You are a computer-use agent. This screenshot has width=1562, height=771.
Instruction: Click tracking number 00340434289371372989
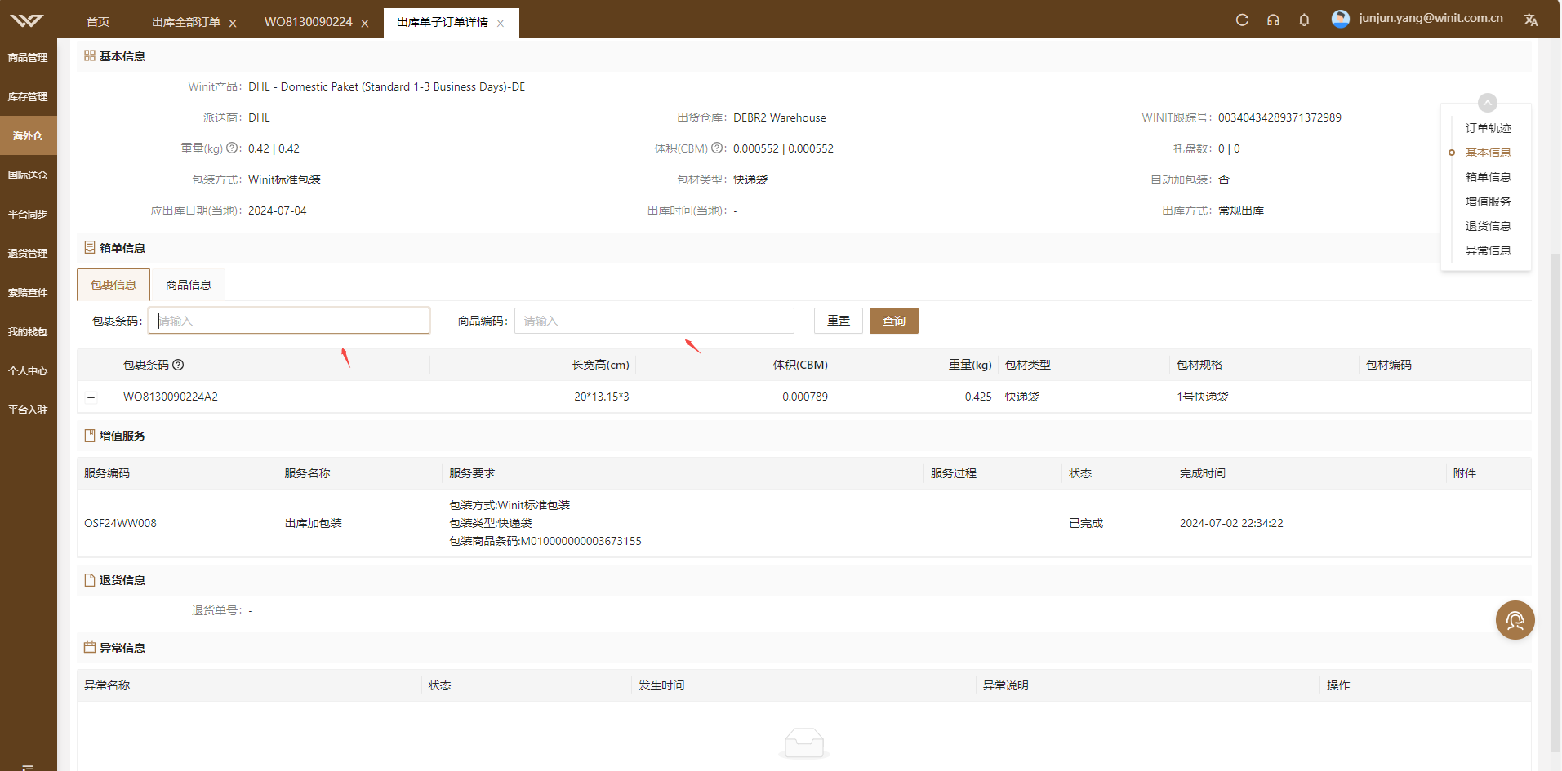click(1279, 117)
